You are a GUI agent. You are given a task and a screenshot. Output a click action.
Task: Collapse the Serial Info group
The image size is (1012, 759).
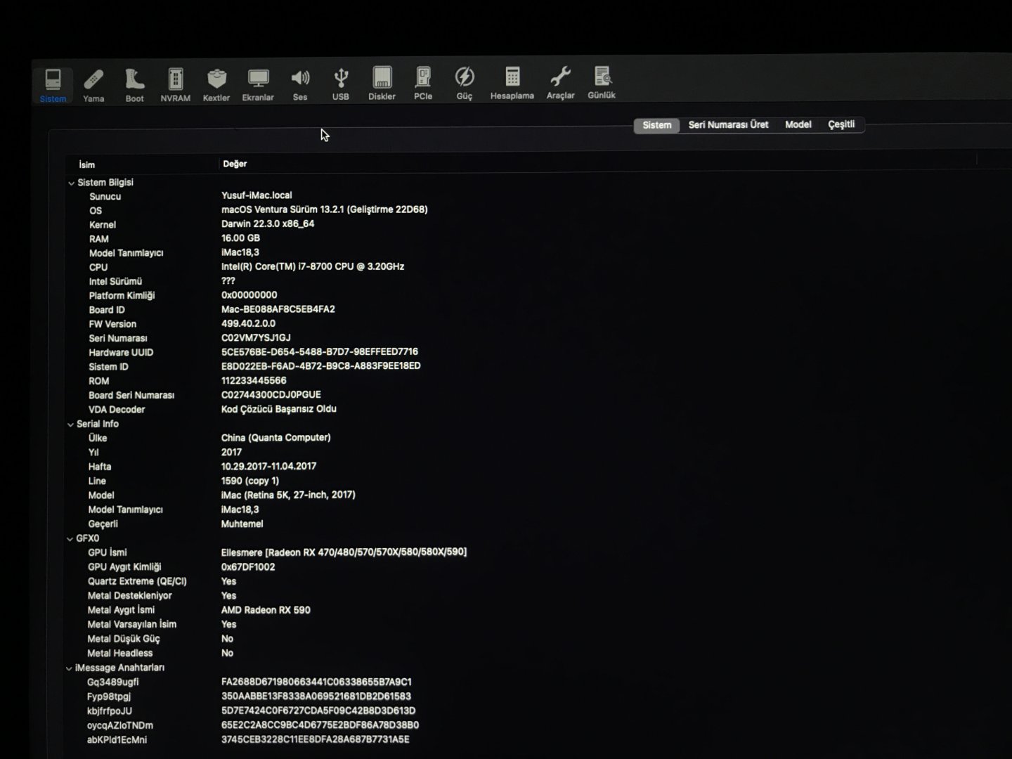[x=70, y=424]
